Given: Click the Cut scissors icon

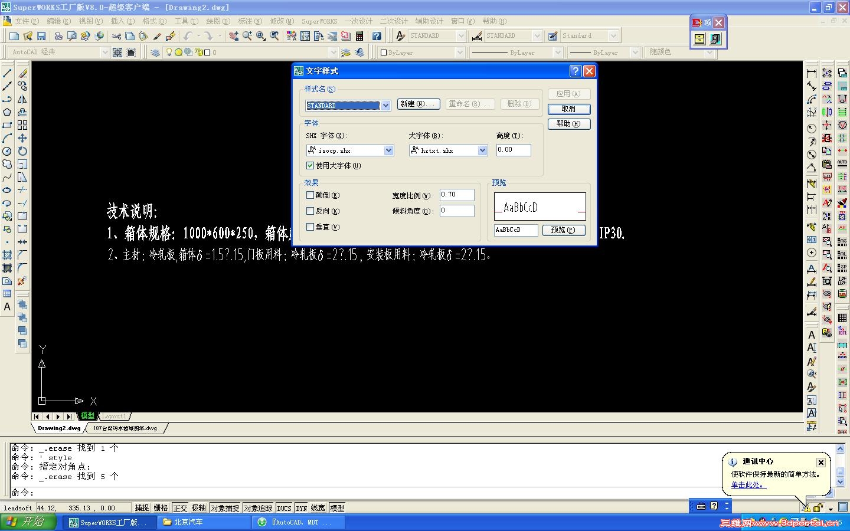Looking at the screenshot, I should coord(116,36).
